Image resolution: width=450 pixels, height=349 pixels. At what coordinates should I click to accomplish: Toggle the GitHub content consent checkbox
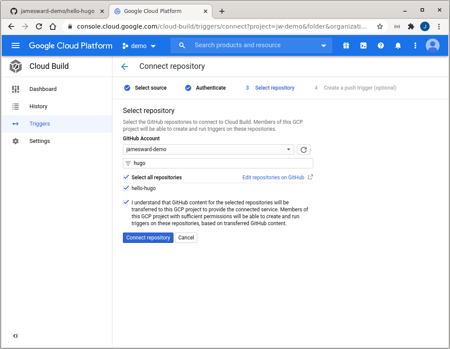(x=126, y=202)
